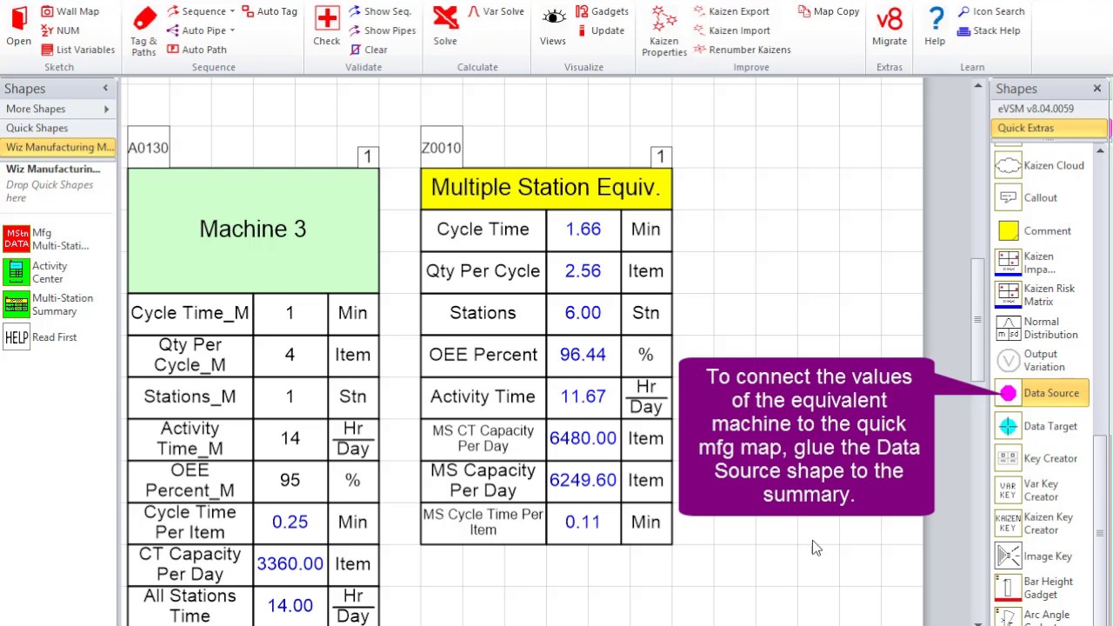Click Multiple Station Equiv. yellow header
Image resolution: width=1113 pixels, height=626 pixels.
(x=546, y=188)
